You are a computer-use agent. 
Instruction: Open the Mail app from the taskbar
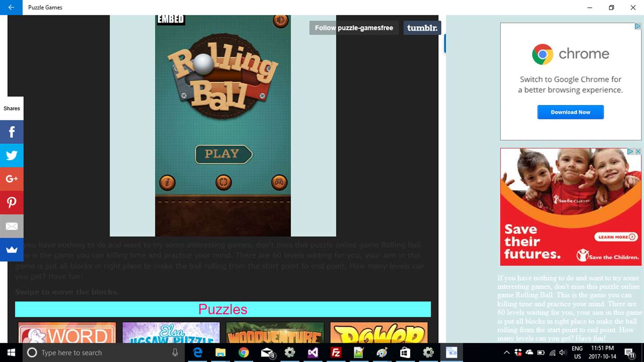click(x=267, y=353)
